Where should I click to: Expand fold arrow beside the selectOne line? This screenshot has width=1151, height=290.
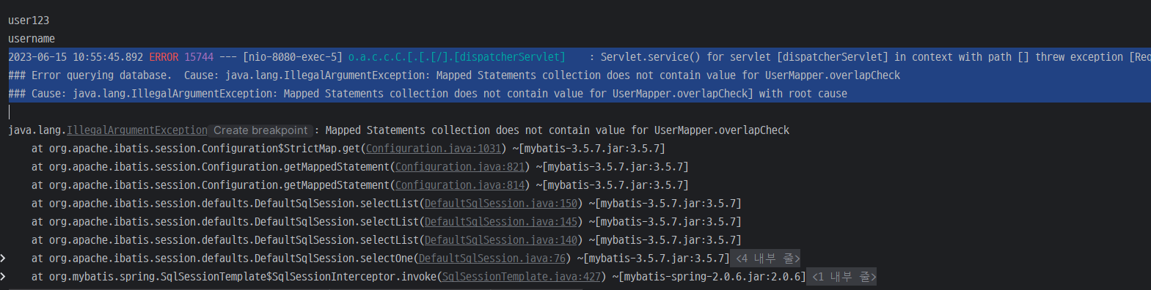tap(4, 259)
